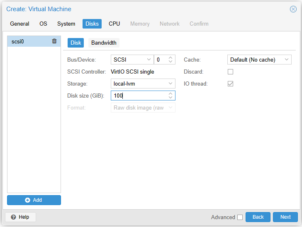
Task: Decrement the device number spinner
Action: click(x=170, y=62)
